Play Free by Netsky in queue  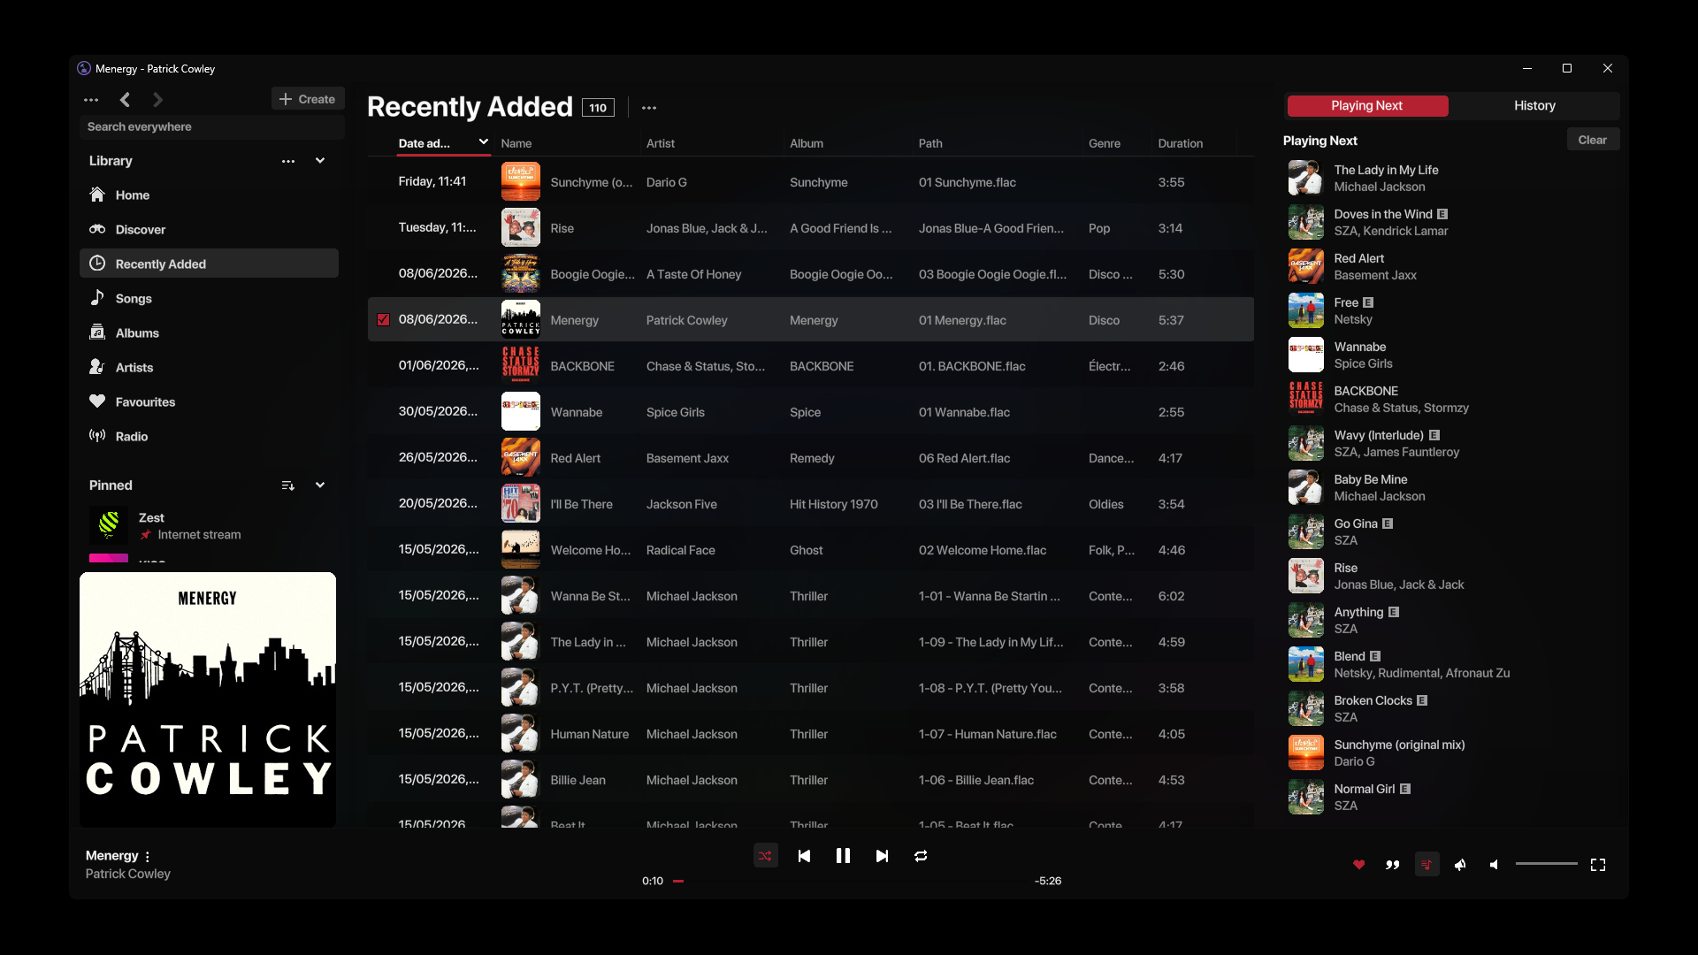[1450, 310]
